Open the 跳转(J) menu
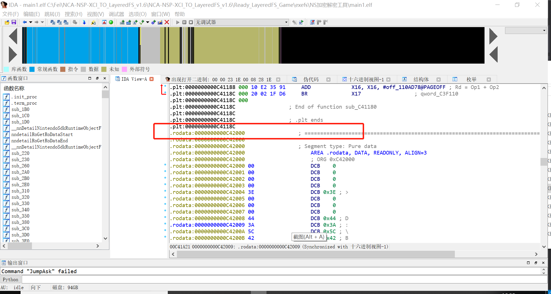 coord(52,14)
